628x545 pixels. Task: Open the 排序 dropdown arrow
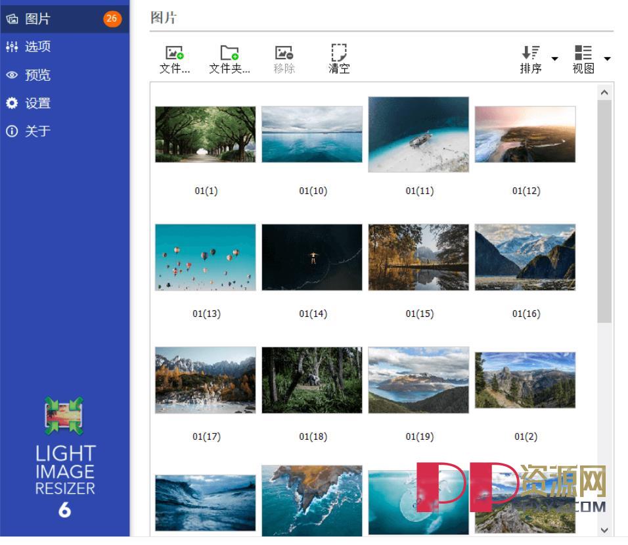[554, 59]
